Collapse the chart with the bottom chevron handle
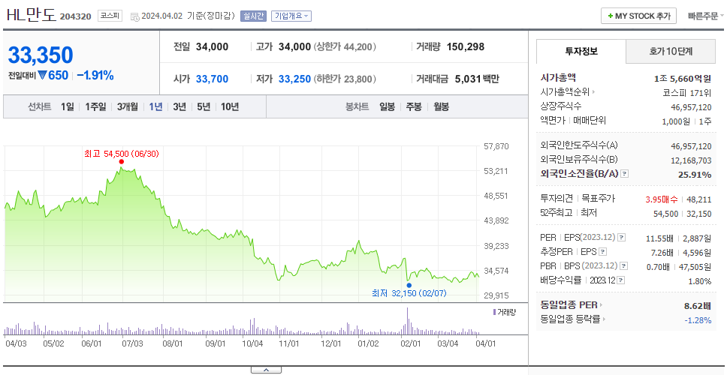The image size is (727, 375). (266, 370)
